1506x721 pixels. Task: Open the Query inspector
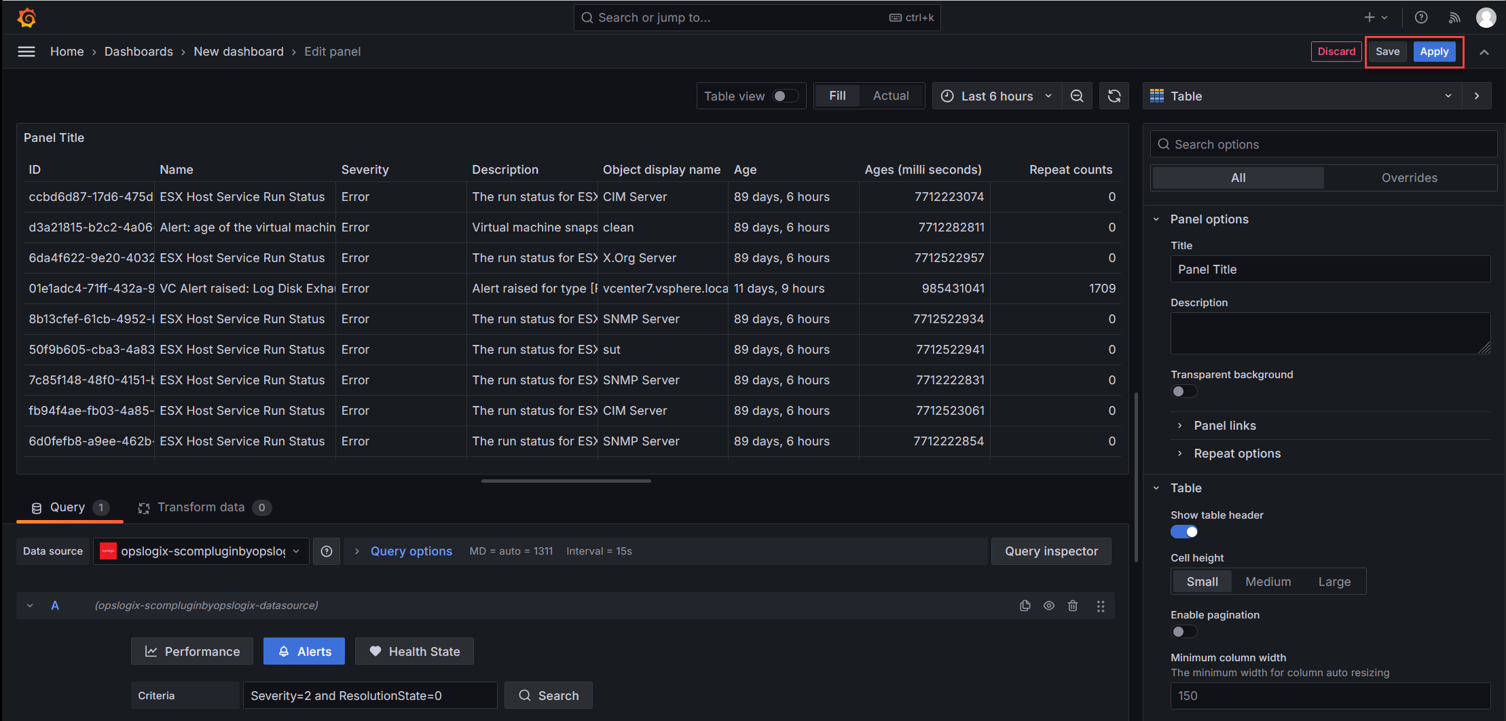coord(1050,551)
